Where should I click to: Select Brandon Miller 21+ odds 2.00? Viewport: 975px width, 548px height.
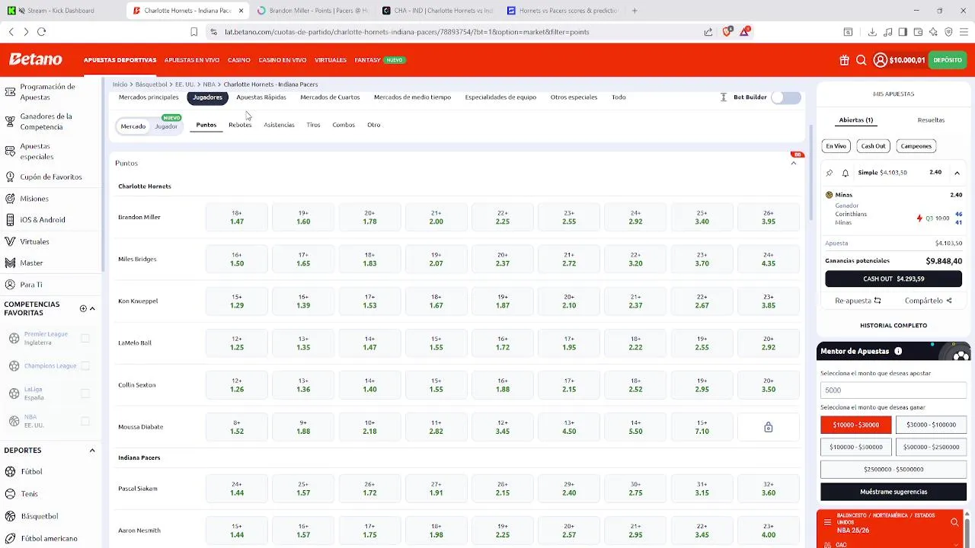(436, 218)
